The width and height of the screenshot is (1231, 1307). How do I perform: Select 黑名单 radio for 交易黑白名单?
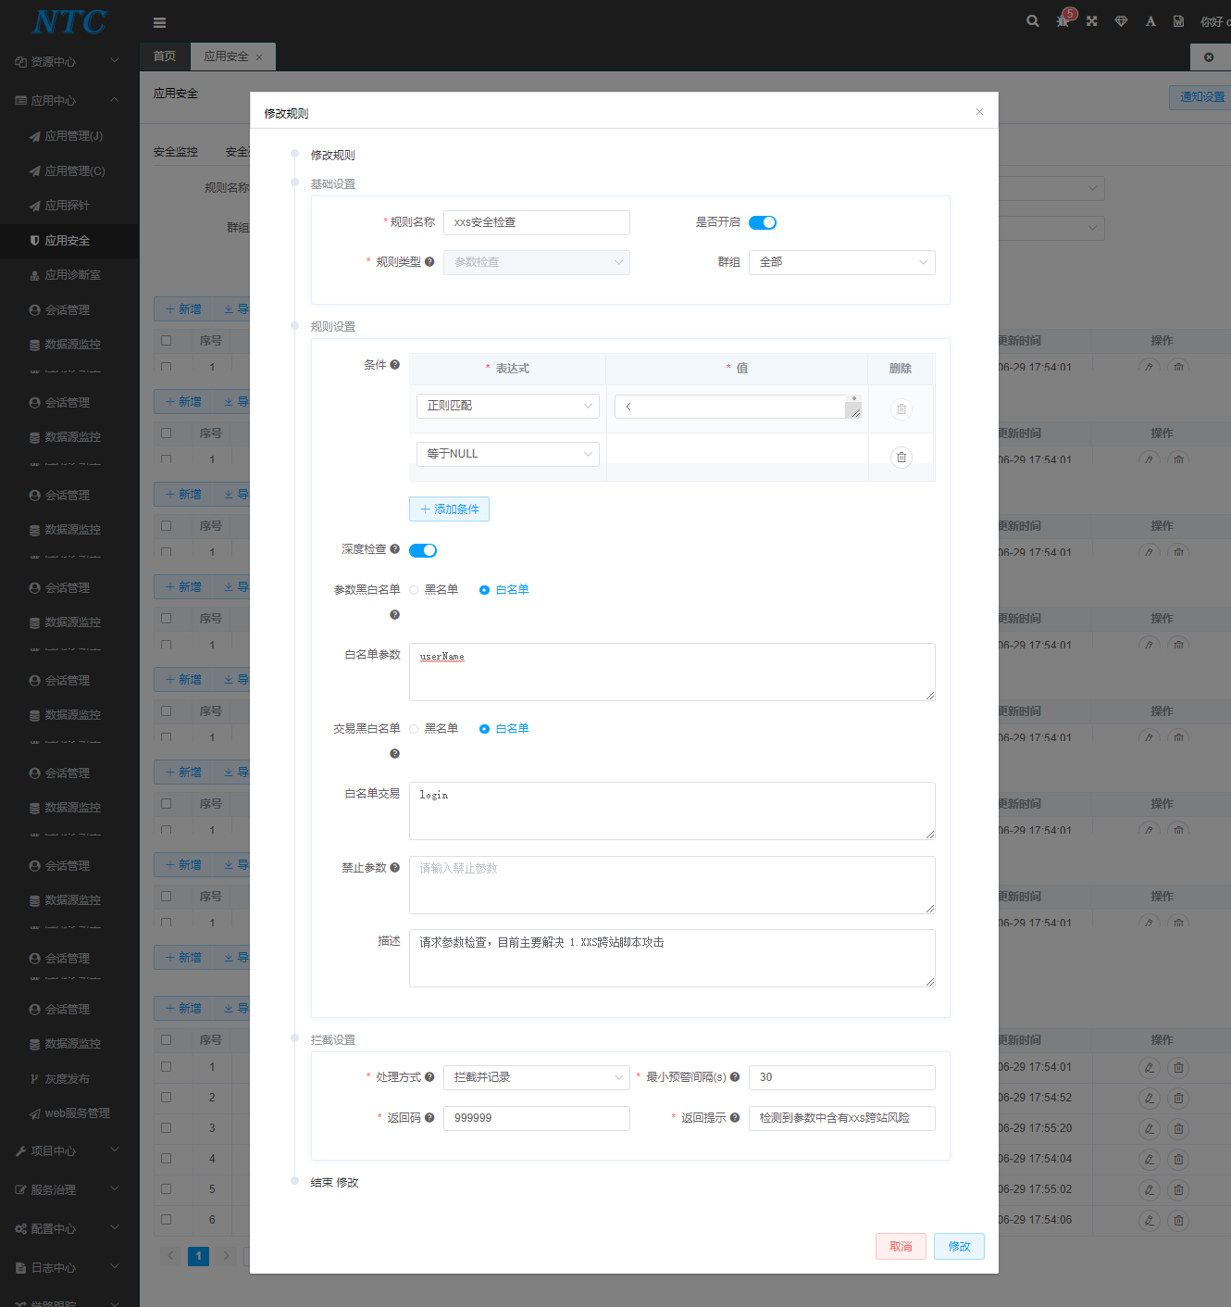point(433,729)
